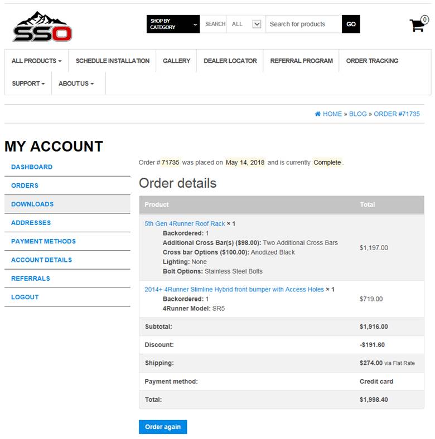
Task: Select the $719.00 bumper total
Action: pos(371,299)
